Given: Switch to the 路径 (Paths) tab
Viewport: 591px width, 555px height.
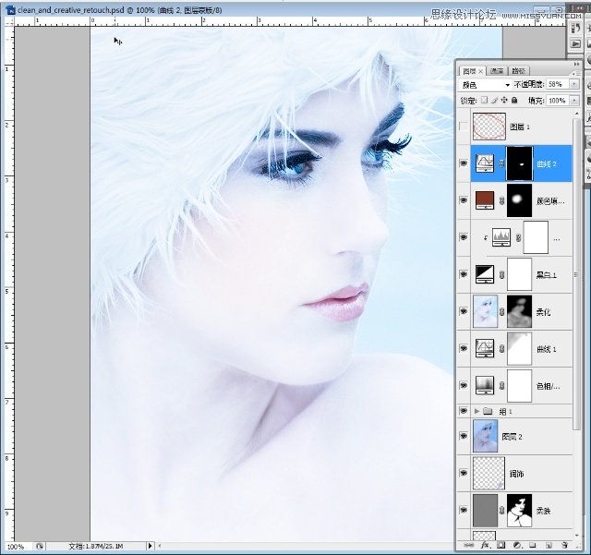Looking at the screenshot, I should (x=519, y=70).
